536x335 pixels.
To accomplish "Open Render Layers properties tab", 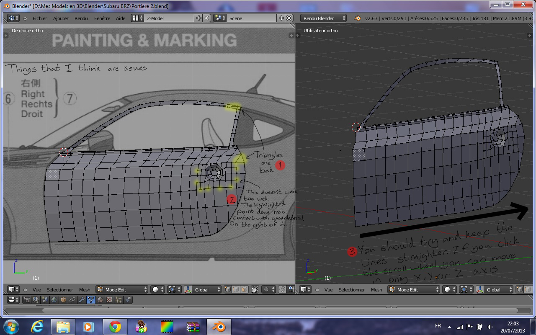I will pos(36,300).
